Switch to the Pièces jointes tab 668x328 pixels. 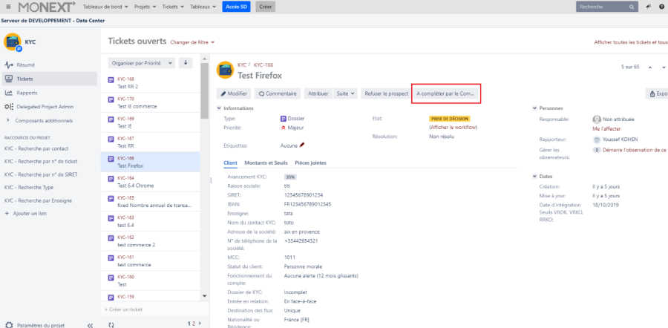(310, 163)
